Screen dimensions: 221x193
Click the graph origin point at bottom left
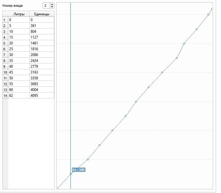pyautogui.click(x=58, y=188)
